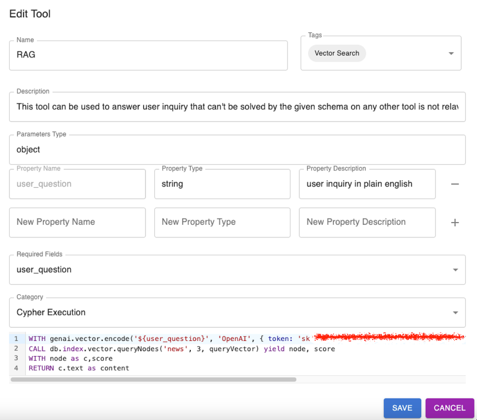Click the New Property Description field
This screenshot has width=477, height=420.
pyautogui.click(x=367, y=222)
